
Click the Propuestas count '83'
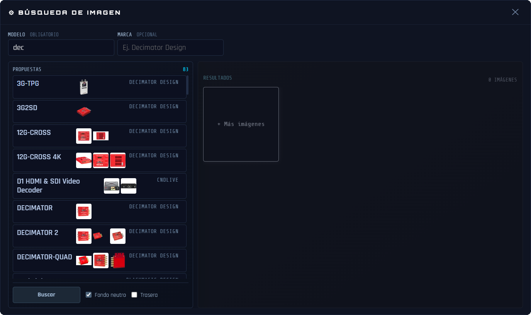pos(186,70)
